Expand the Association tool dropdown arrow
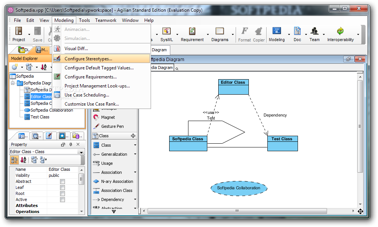The height and width of the screenshot is (227, 378). pos(135,172)
